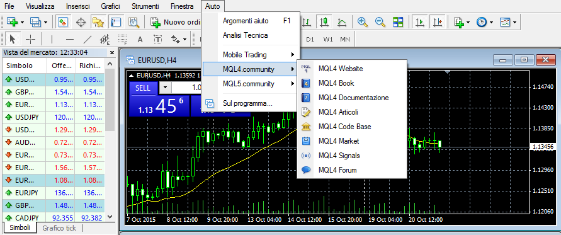
Task: Toggle the chart shift button
Action: tap(437, 22)
